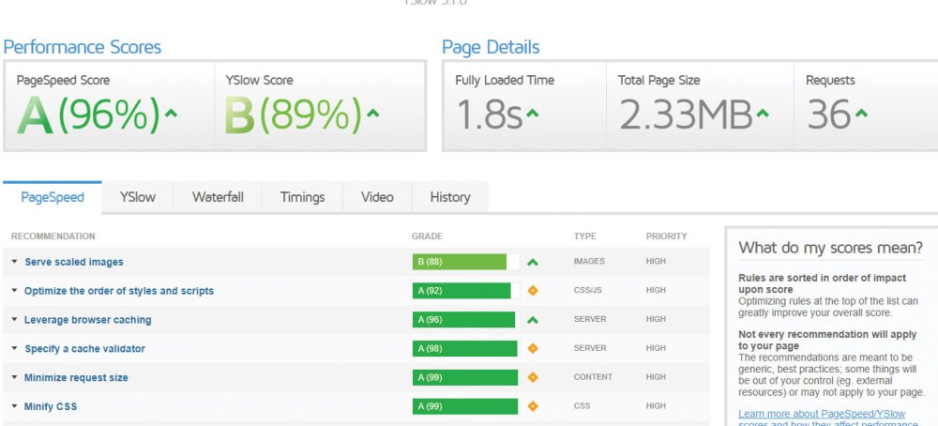Expand the Specify a cache validator arrow

14,349
